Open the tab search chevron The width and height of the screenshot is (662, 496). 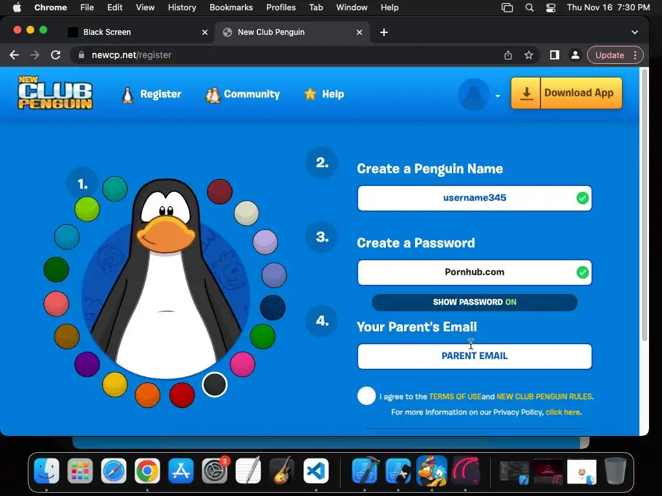[635, 32]
